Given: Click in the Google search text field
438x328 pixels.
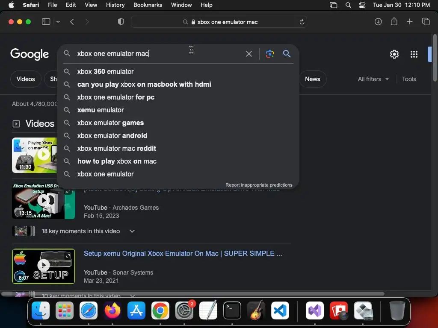Looking at the screenshot, I should [159, 53].
